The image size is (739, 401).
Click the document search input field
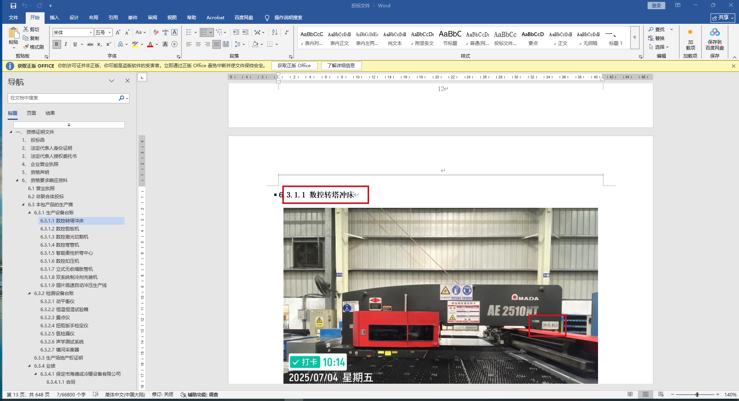point(63,98)
